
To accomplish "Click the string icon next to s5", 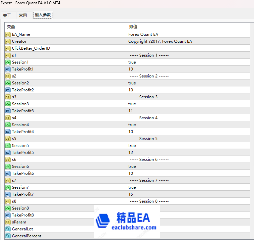I will pyautogui.click(x=8, y=139).
